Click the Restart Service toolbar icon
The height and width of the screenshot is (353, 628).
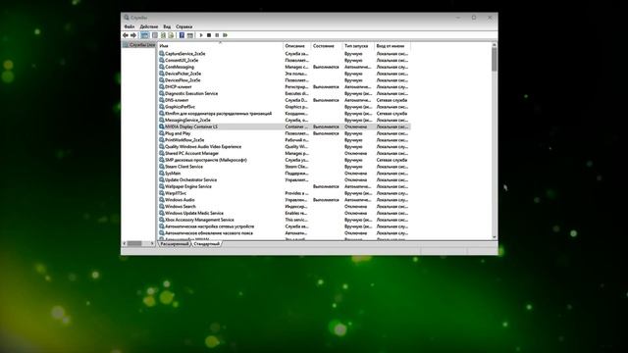click(225, 35)
